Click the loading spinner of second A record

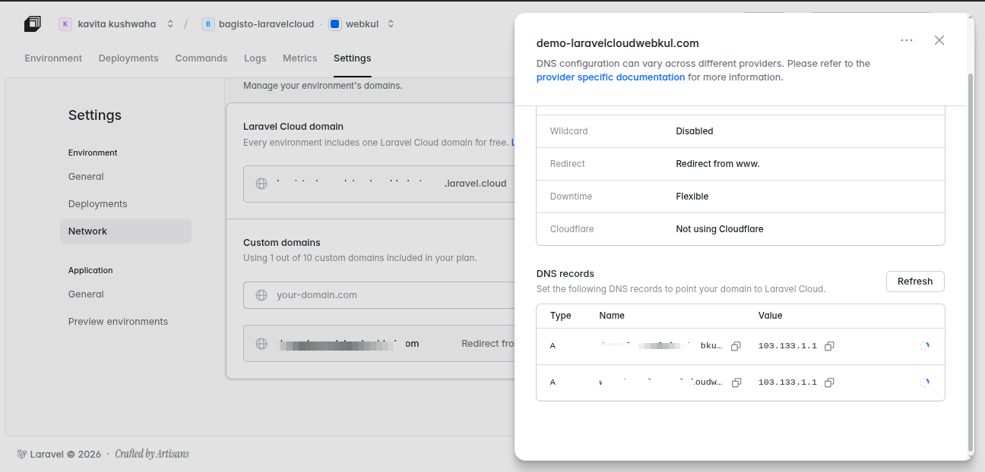tap(924, 382)
